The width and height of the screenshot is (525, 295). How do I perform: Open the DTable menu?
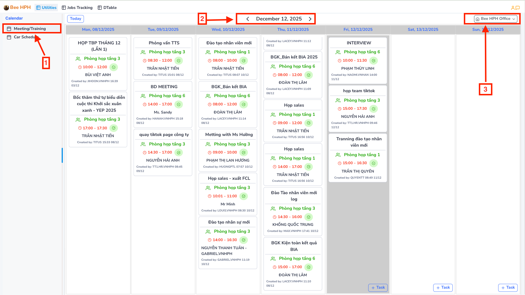[x=107, y=7]
